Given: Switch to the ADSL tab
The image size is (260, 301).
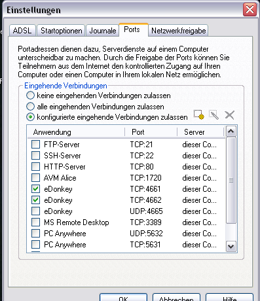Looking at the screenshot, I should [22, 31].
